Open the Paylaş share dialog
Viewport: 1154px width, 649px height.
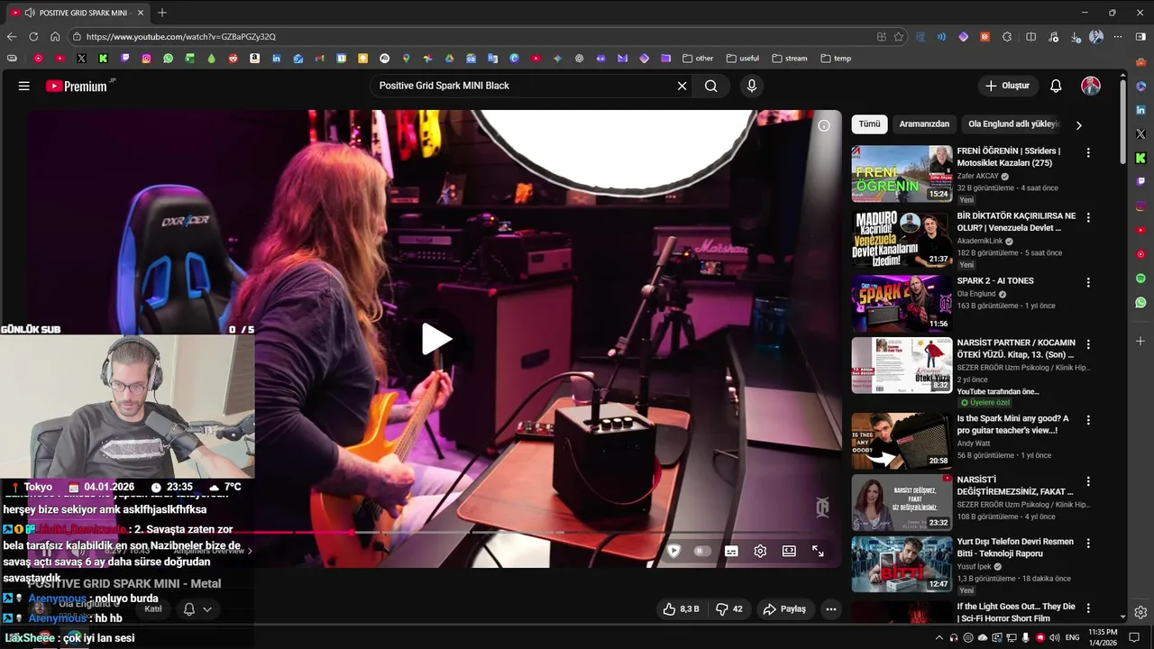(784, 609)
